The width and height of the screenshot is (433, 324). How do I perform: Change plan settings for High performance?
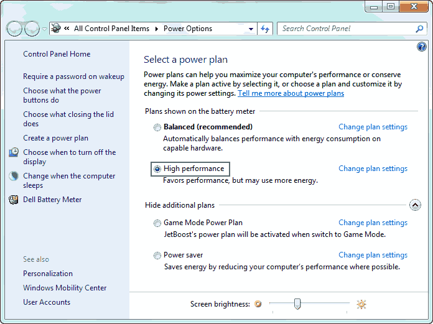click(x=373, y=169)
